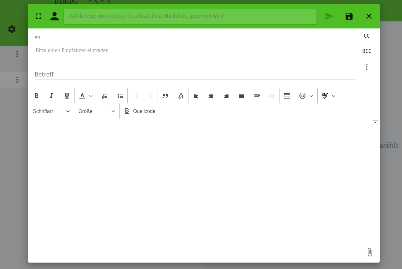Insert a numbered list
This screenshot has height=269, width=402.
tap(105, 96)
